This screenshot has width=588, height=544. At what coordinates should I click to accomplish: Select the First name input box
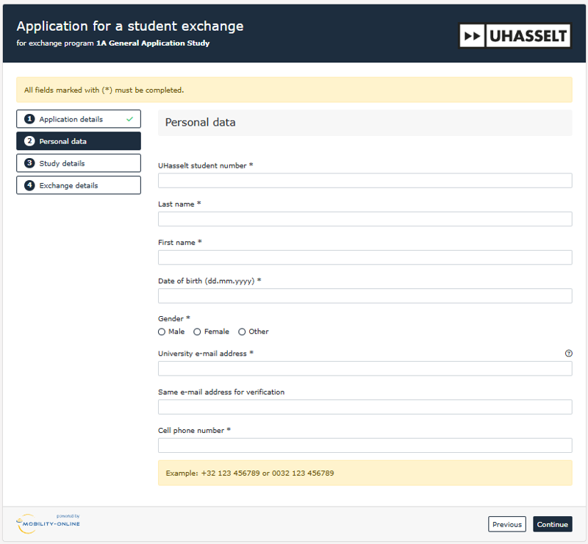365,257
